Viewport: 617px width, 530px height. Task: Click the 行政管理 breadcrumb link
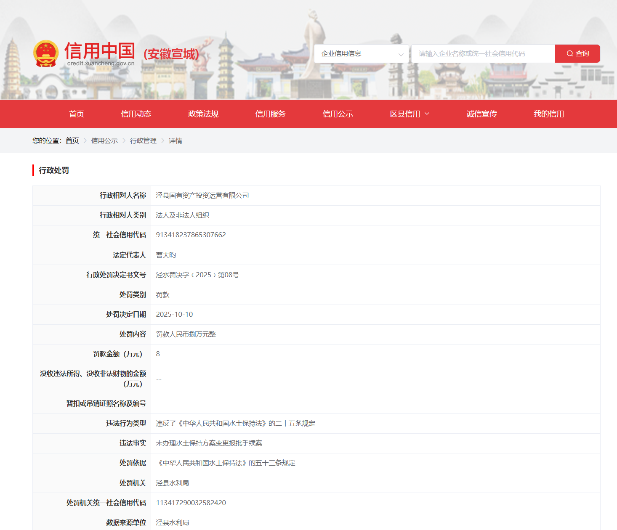[143, 140]
